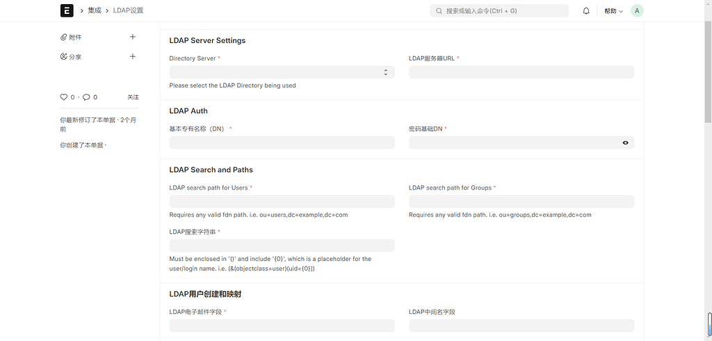Open the Directory Server dropdown
The height and width of the screenshot is (341, 712).
tap(282, 72)
